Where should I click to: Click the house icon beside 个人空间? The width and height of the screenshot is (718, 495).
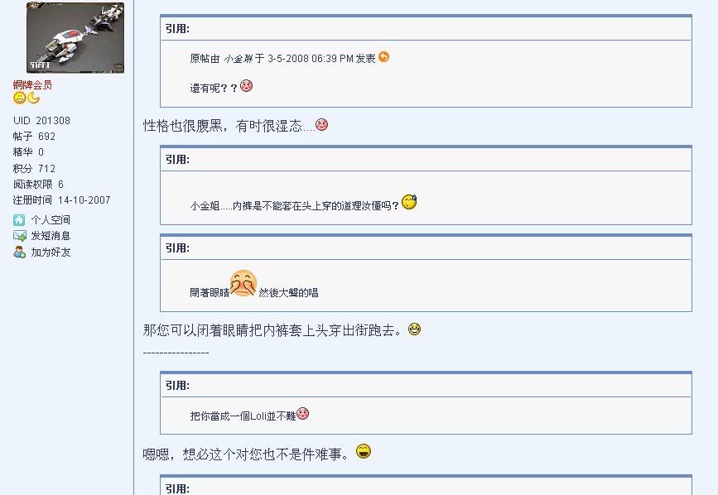click(19, 220)
